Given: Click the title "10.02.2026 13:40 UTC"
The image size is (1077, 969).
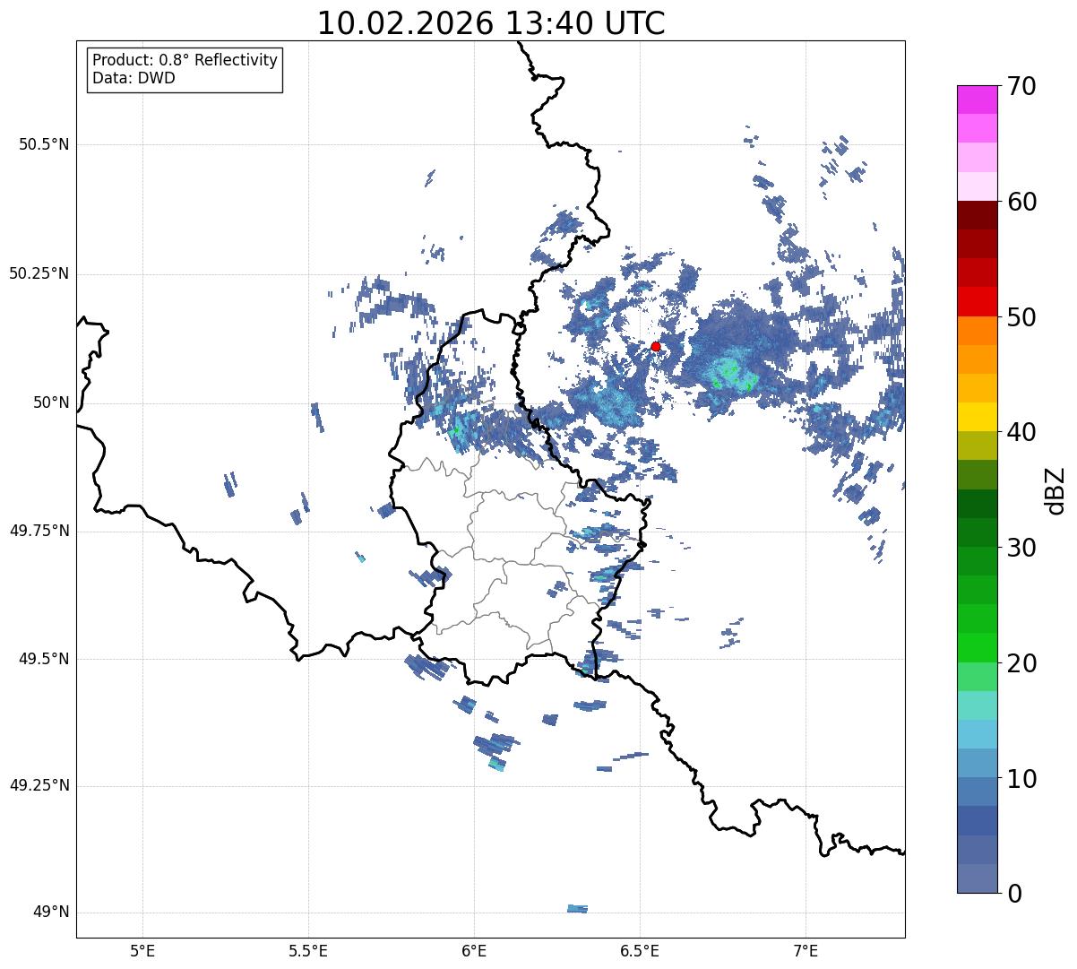Looking at the screenshot, I should (x=491, y=23).
